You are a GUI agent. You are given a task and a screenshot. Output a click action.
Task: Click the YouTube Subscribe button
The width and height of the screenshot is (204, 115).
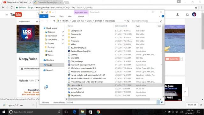[172, 59]
